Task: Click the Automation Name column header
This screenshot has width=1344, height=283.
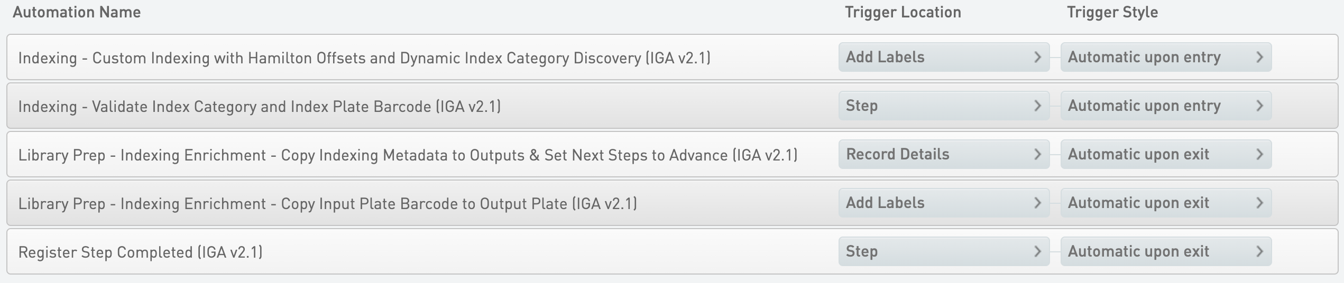Action: (77, 12)
